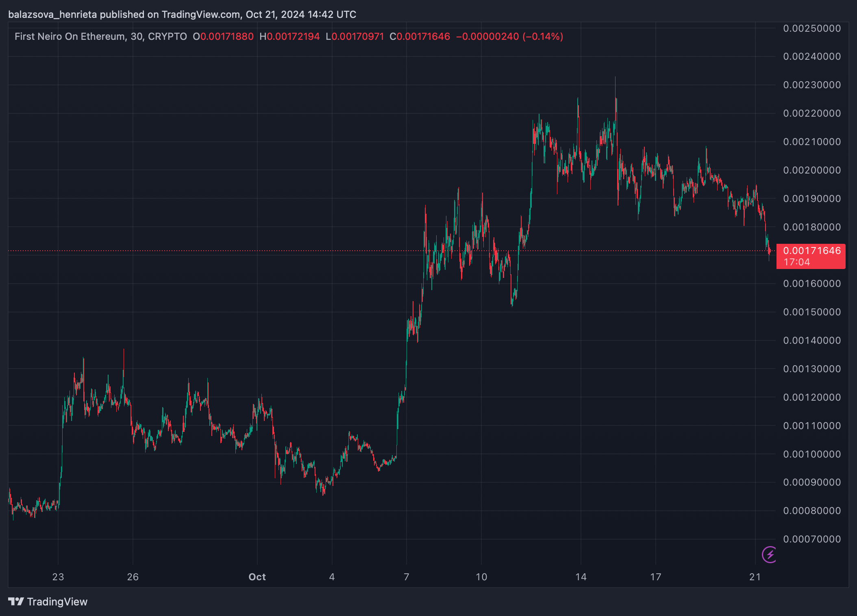This screenshot has height=616, width=857.
Task: Click the purple lightning bolt icon
Action: point(769,554)
